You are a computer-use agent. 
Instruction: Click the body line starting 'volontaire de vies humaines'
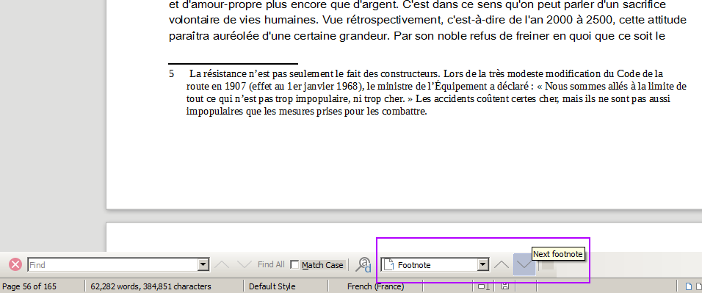point(427,21)
